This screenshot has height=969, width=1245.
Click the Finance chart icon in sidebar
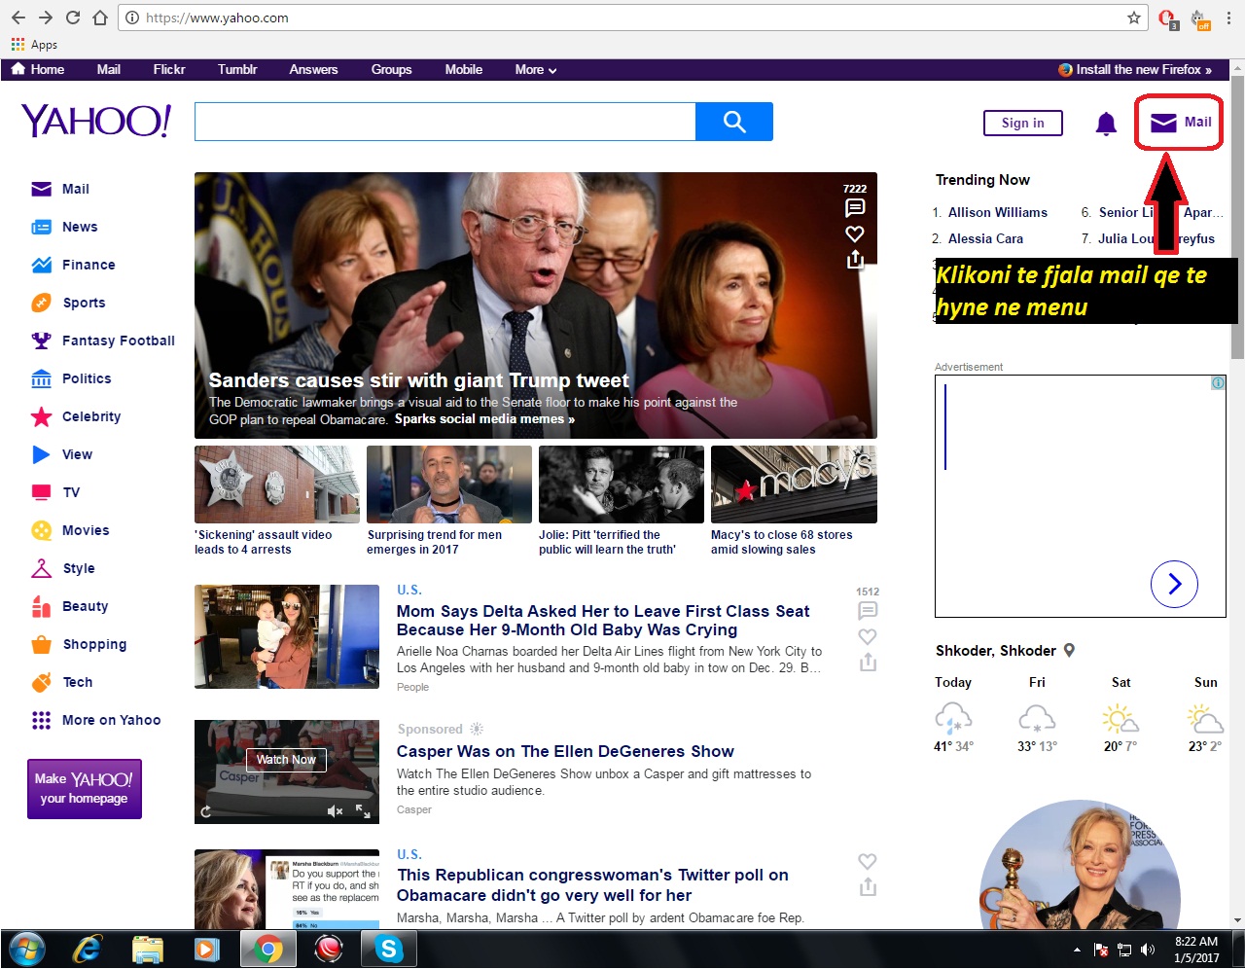coord(41,265)
